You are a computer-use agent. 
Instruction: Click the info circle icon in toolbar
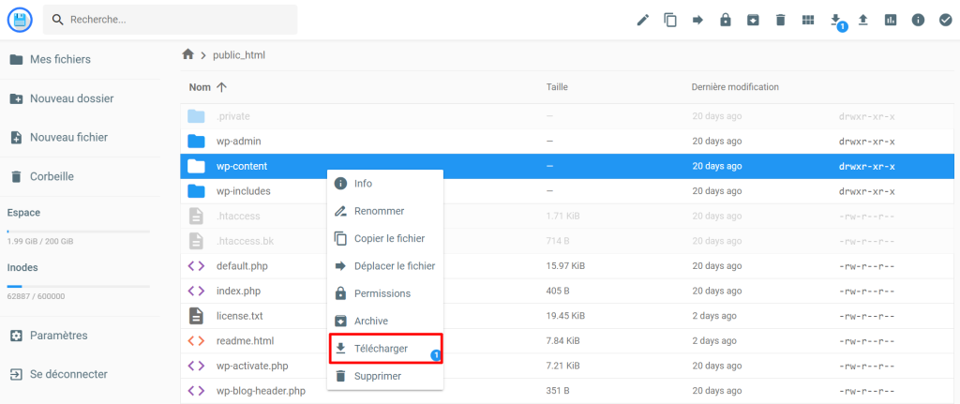click(918, 20)
